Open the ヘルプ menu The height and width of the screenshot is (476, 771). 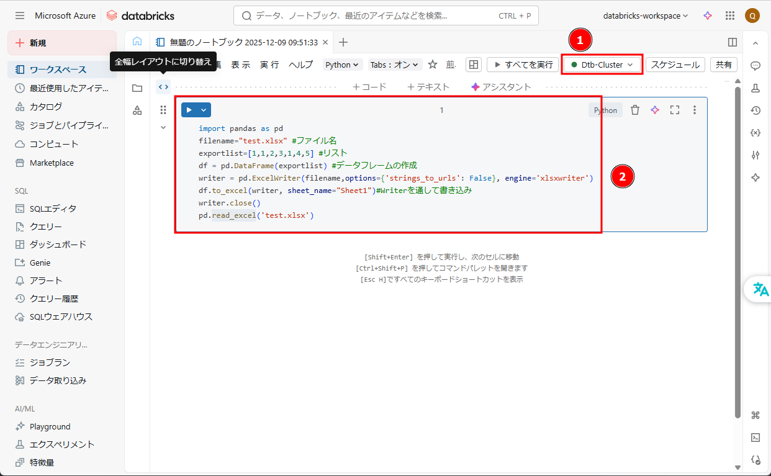[301, 65]
